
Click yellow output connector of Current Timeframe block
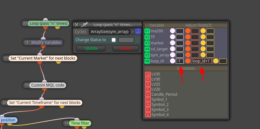[x=62, y=106]
